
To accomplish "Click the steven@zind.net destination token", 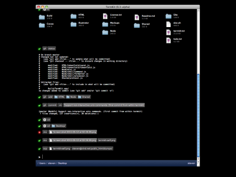I will 92,148.
